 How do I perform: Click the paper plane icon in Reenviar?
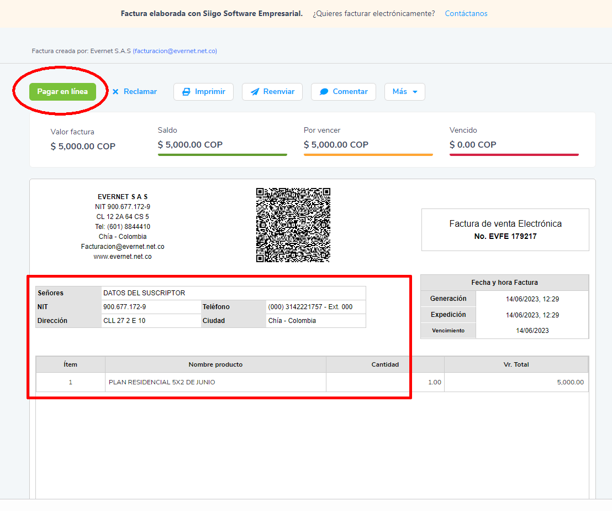coord(255,92)
